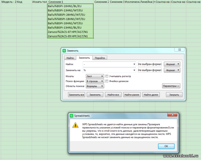Screen dimensions: 201x160
Task: Select cell Ballu%%BSPI-24HN1/WT/EU
Action: click(70, 15)
